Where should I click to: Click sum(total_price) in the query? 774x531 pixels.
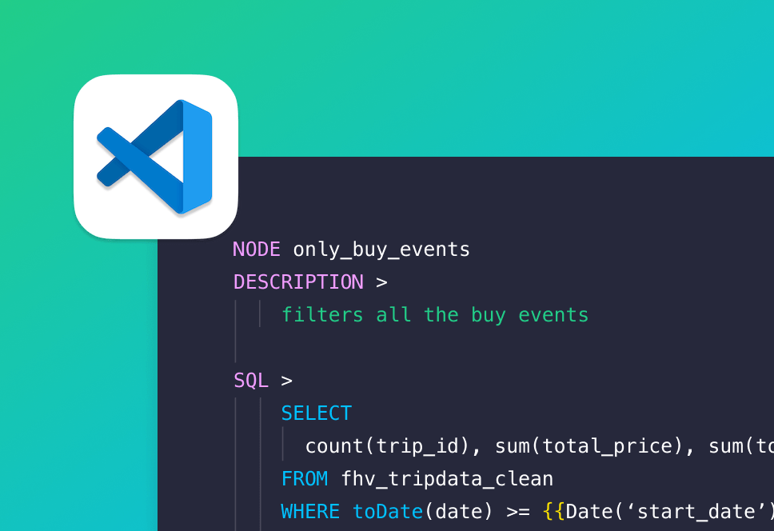coord(588,446)
